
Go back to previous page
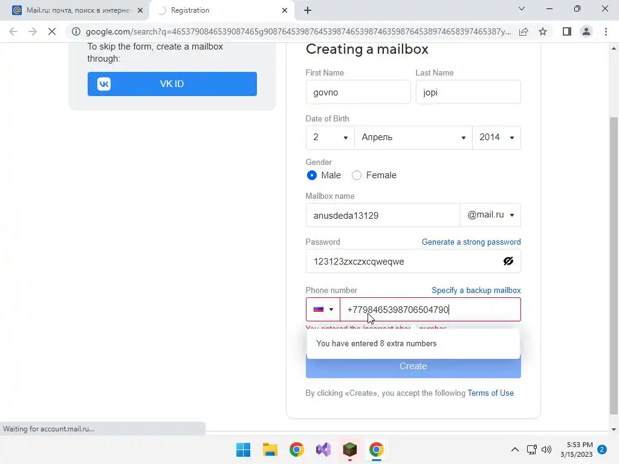coord(13,31)
